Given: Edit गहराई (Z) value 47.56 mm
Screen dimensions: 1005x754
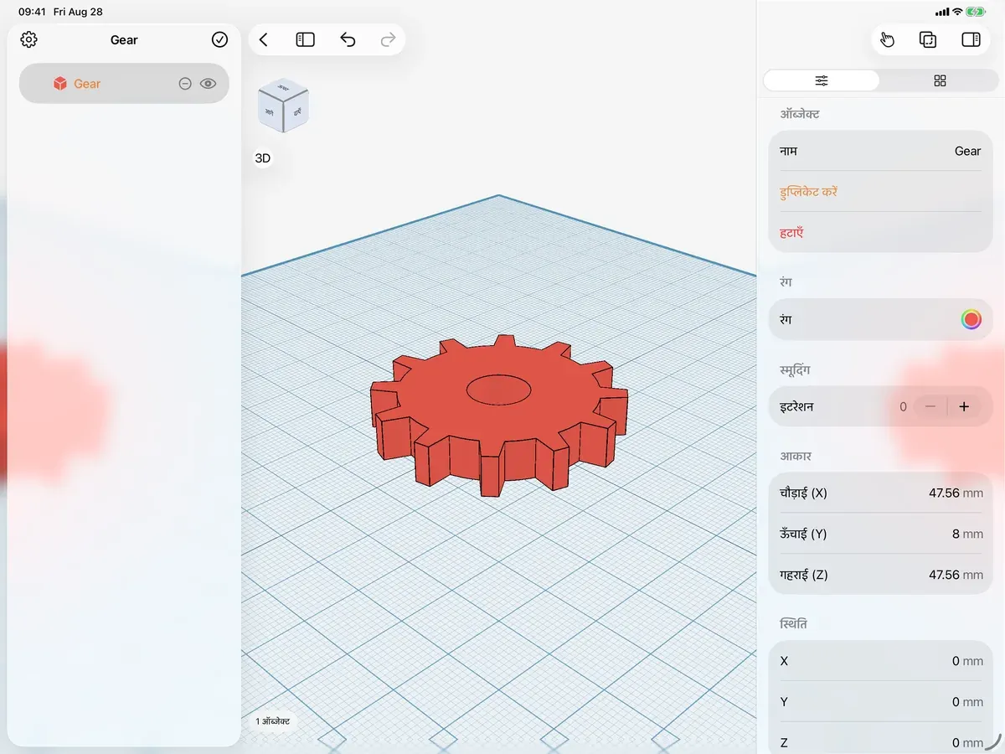Looking at the screenshot, I should pyautogui.click(x=881, y=575).
